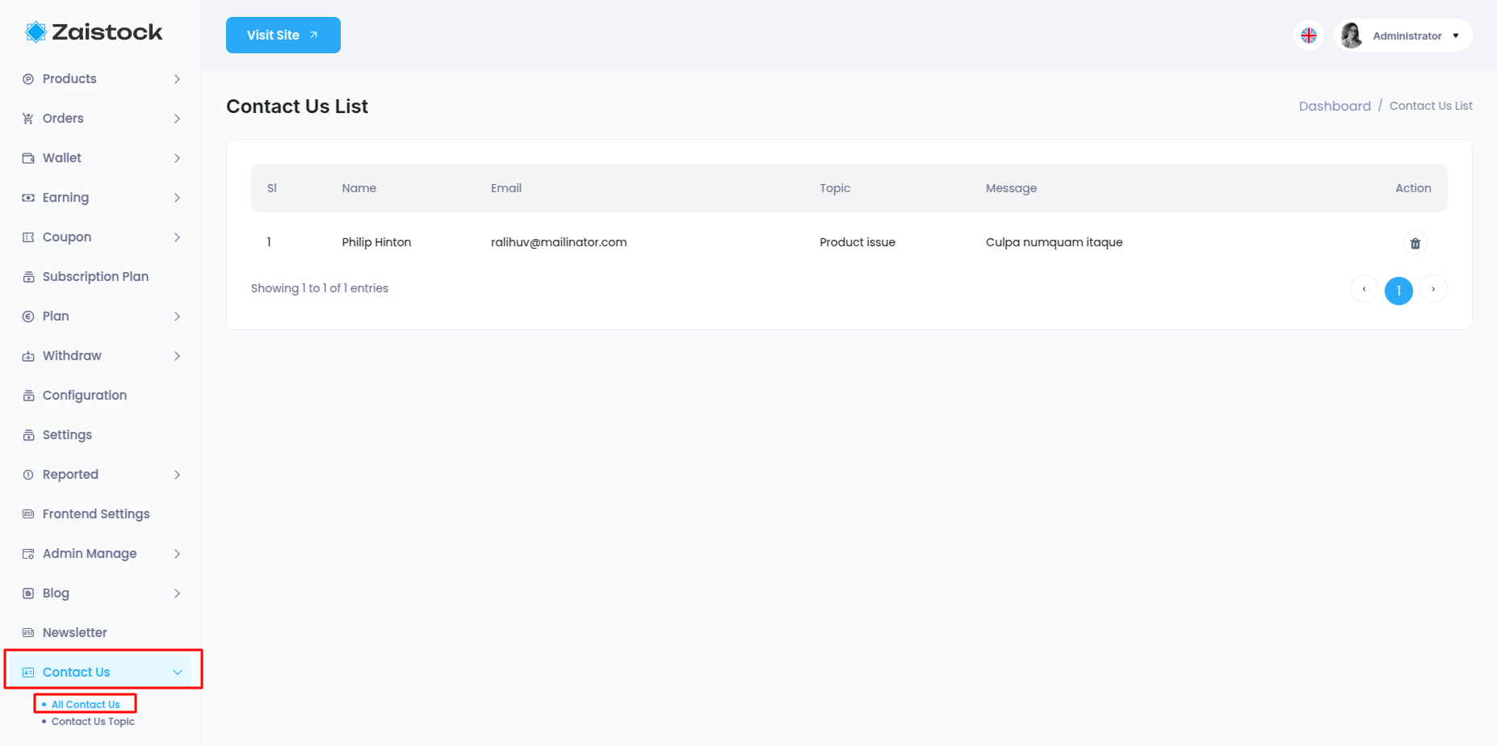Click the Products sidebar icon

pyautogui.click(x=28, y=79)
